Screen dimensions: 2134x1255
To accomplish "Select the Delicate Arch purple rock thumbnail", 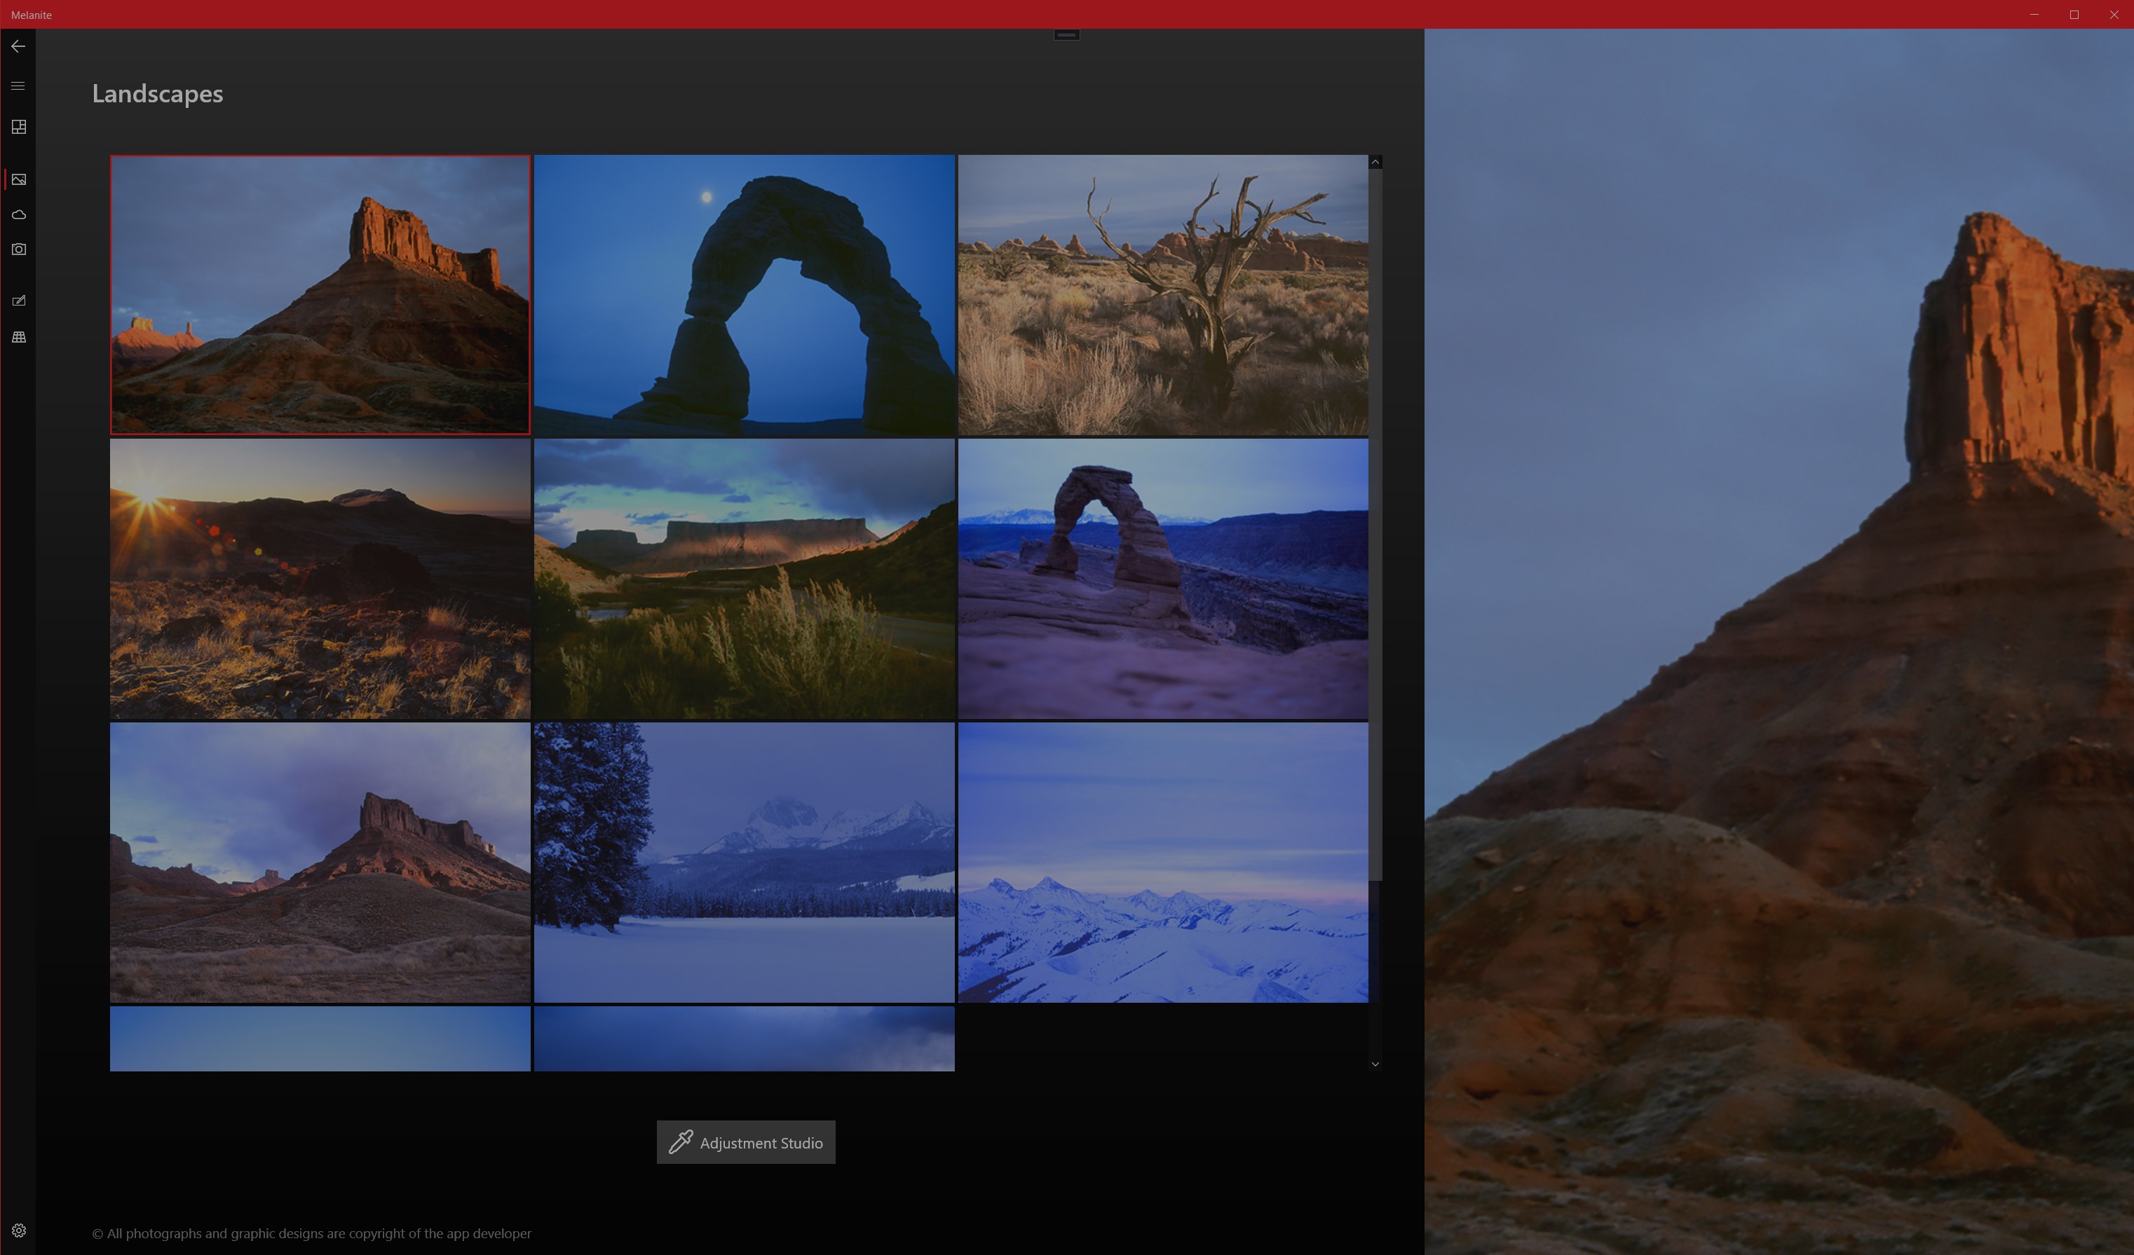I will [x=1162, y=579].
